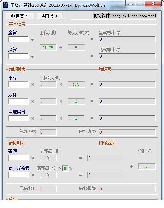This screenshot has height=208, width=164.
Task: Click the 底薪每小时 field in 平时 row
Action: tap(48, 84)
